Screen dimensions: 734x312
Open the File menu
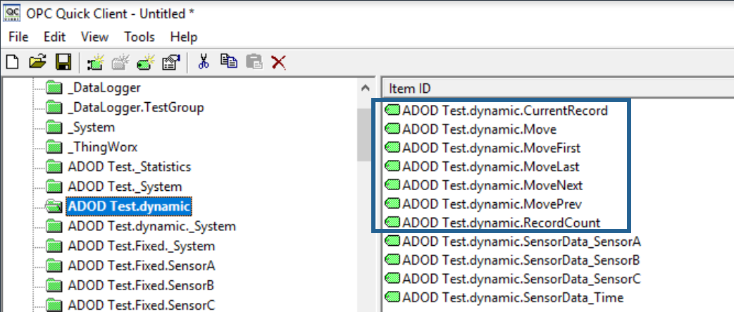pos(19,37)
